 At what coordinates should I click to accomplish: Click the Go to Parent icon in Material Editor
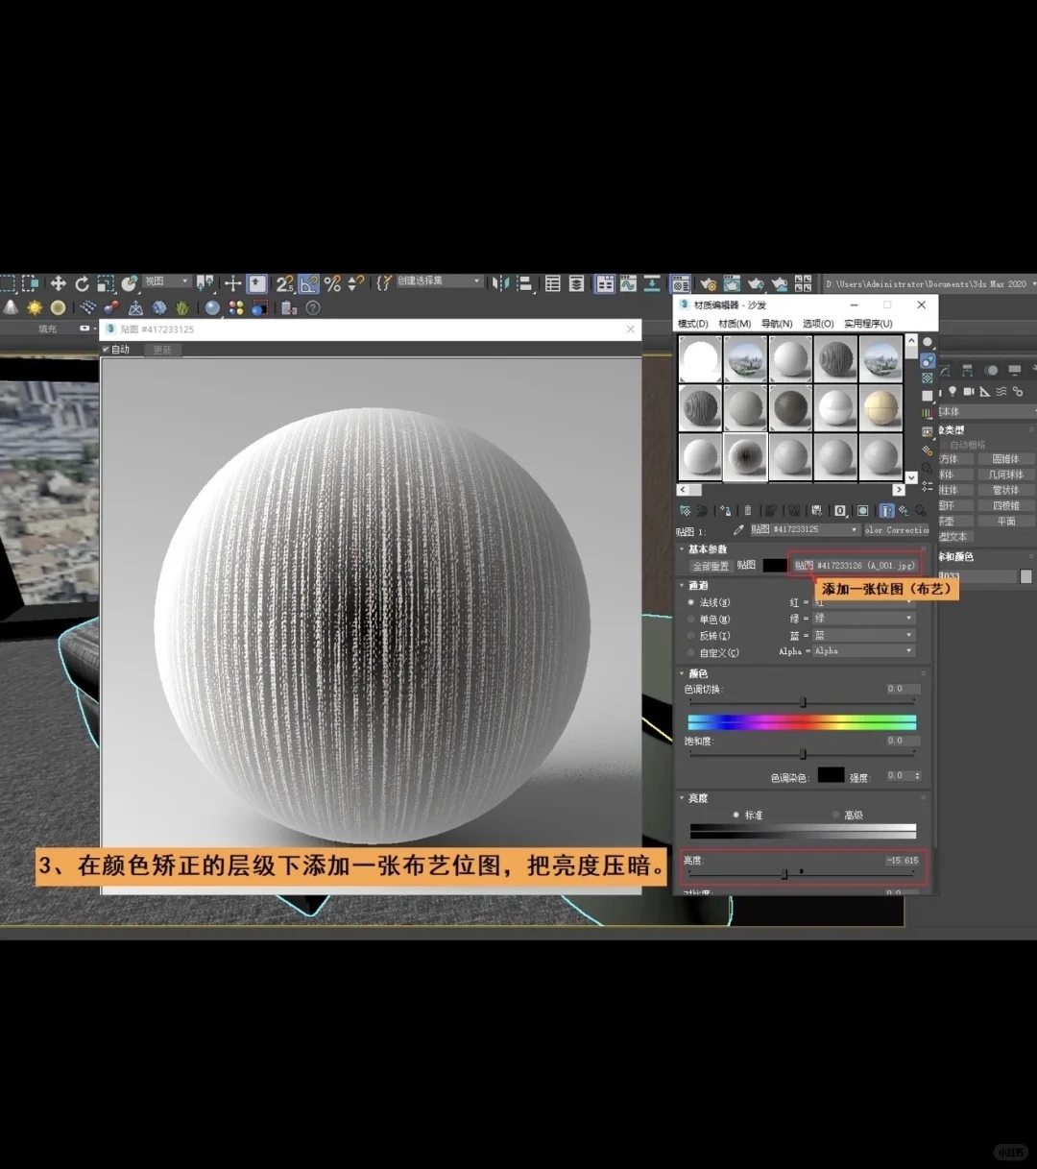(x=904, y=510)
